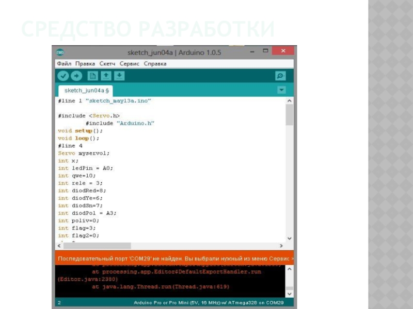This screenshot has width=413, height=309.
Task: Minimize the Arduino window
Action: pos(252,51)
